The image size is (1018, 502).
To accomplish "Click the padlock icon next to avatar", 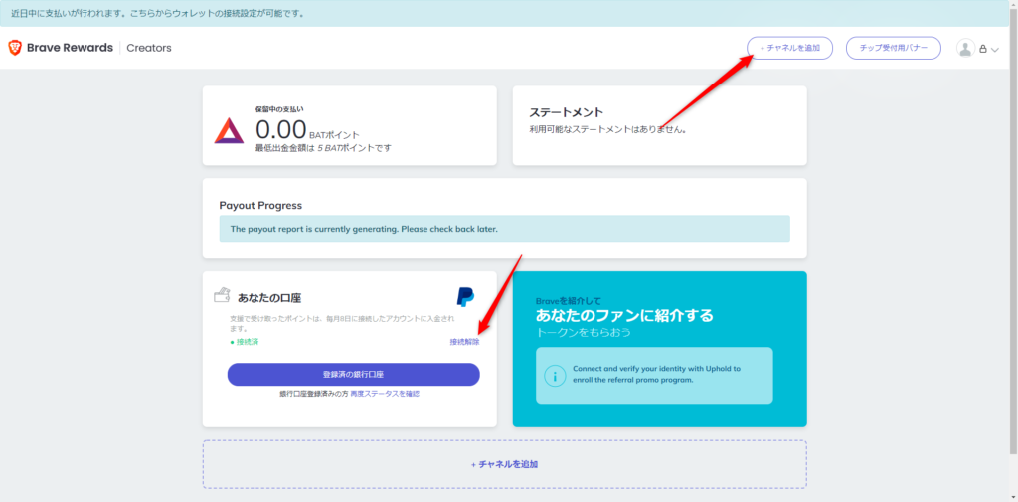I will tap(982, 49).
